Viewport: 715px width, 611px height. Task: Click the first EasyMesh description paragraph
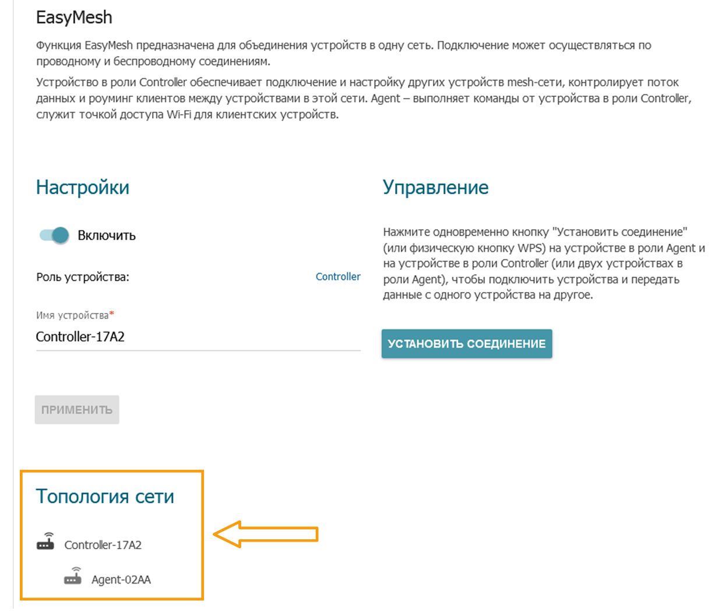click(343, 53)
